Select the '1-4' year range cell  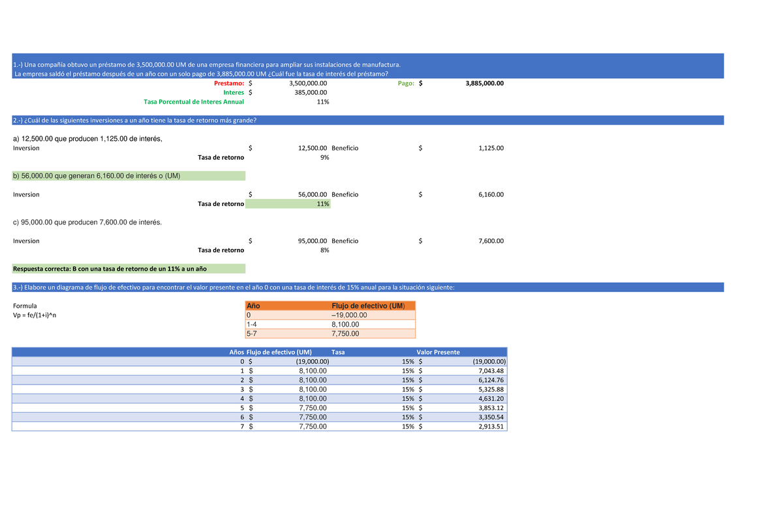click(252, 324)
